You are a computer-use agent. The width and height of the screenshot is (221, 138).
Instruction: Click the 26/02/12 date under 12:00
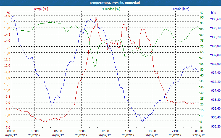pos(105,135)
